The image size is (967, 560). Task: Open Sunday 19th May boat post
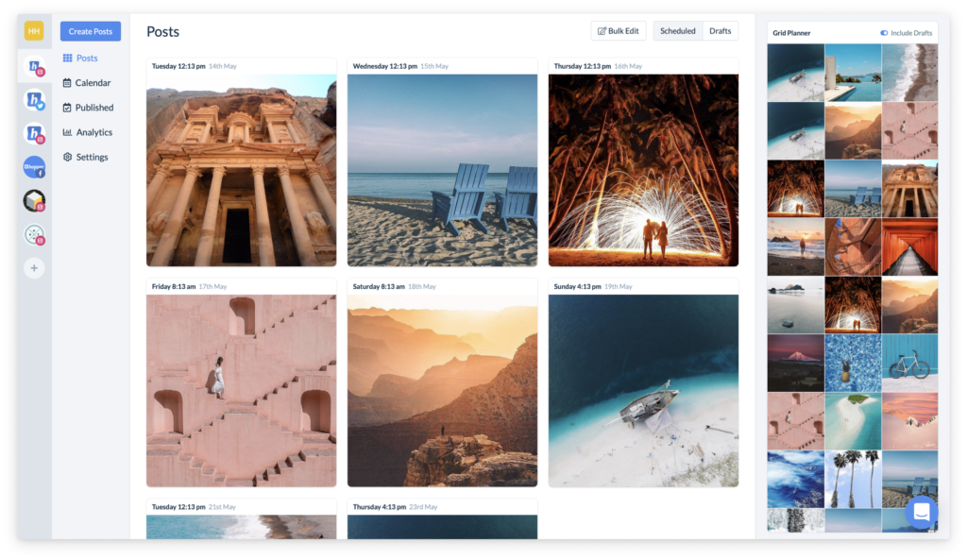(x=643, y=390)
